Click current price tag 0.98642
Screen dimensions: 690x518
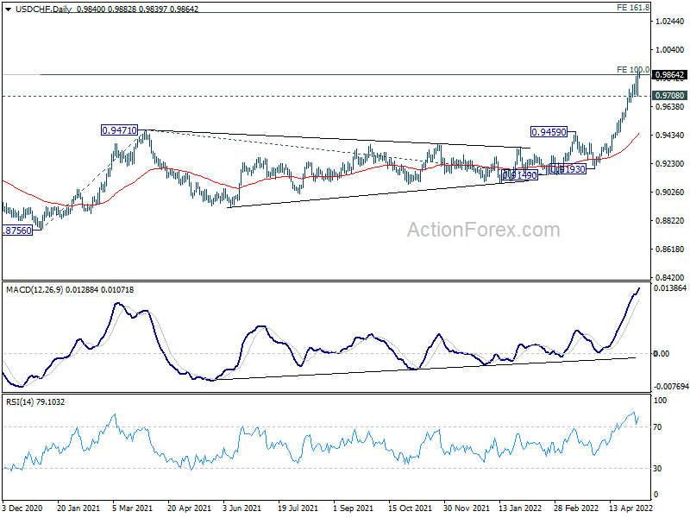(x=669, y=75)
